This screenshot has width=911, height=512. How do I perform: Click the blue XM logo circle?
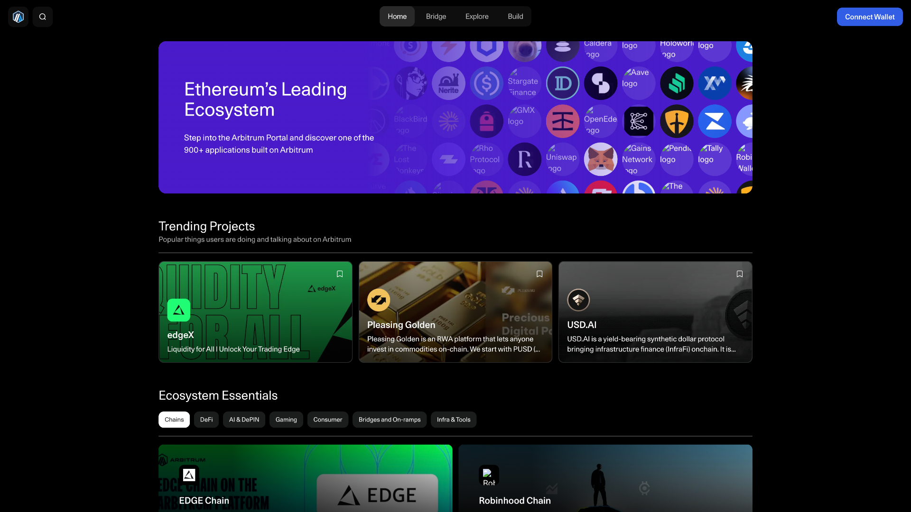coord(715,83)
